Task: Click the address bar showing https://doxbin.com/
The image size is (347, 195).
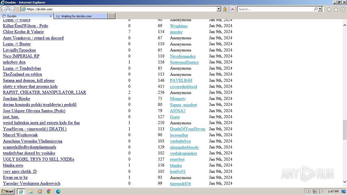Action: pos(119,9)
